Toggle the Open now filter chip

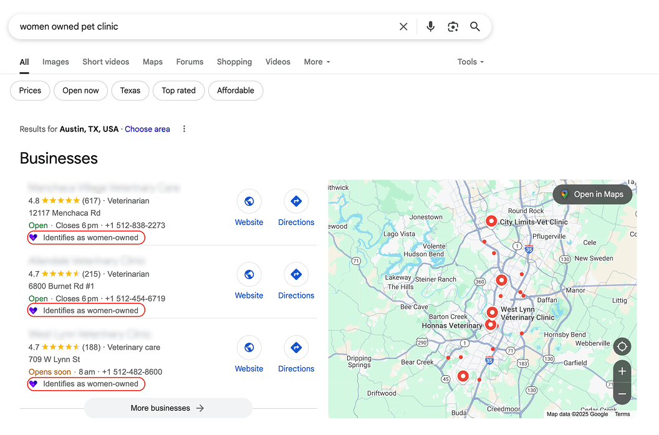(80, 90)
